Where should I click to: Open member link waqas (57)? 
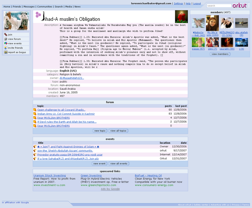point(198,49)
